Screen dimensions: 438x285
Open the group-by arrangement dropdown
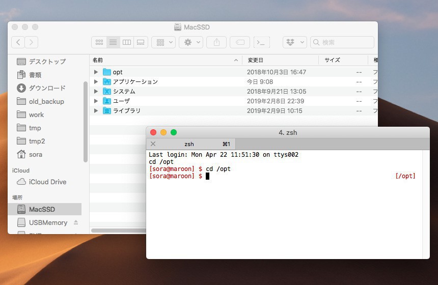point(163,42)
